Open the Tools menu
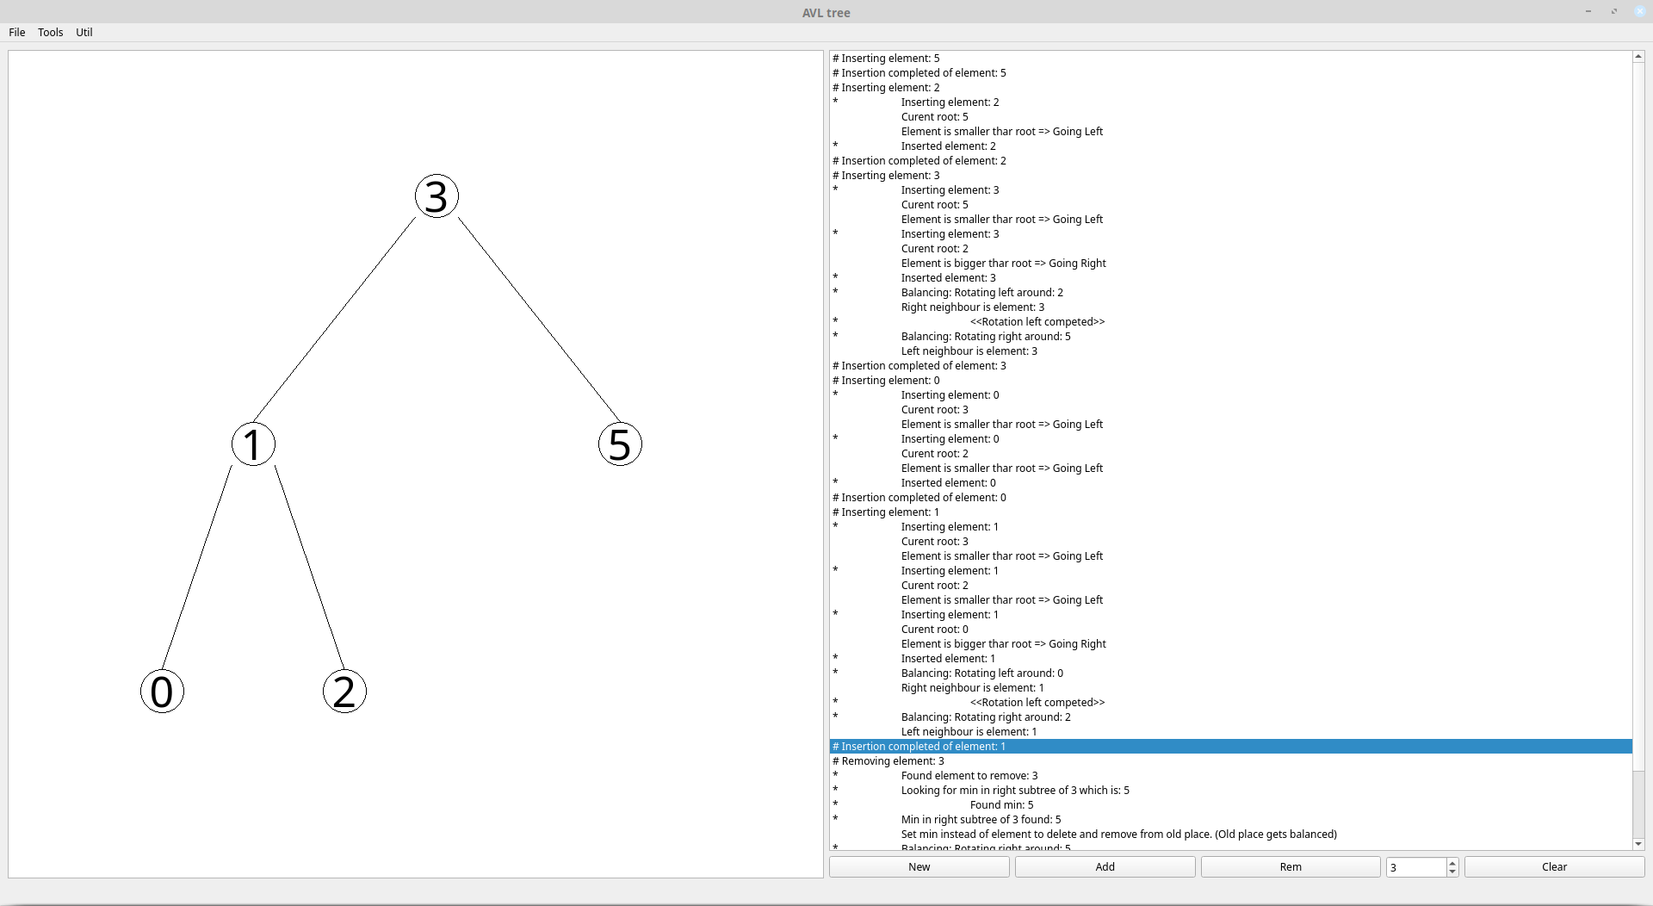The width and height of the screenshot is (1653, 906). [x=51, y=33]
